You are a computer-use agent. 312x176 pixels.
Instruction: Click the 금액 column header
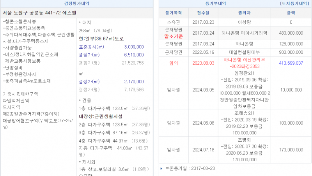291,13
